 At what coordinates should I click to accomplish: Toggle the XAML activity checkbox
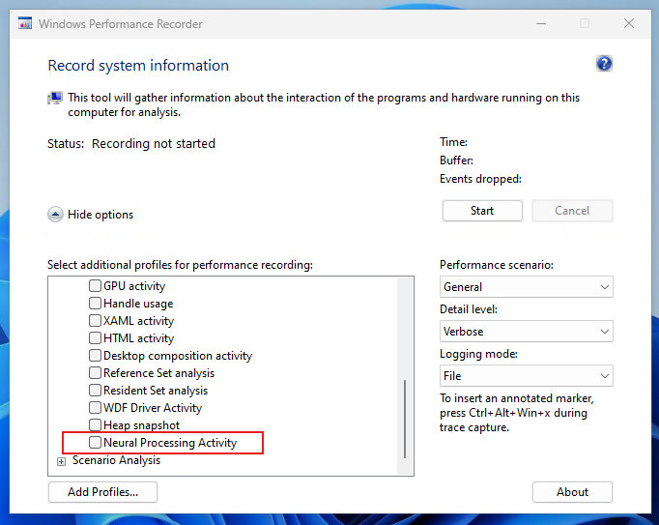click(x=95, y=321)
